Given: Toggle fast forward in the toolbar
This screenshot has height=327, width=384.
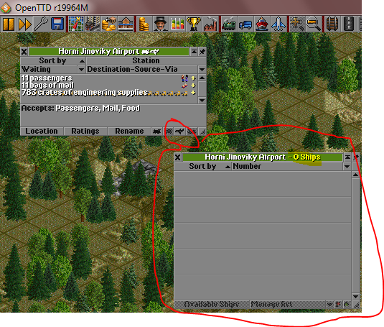Looking at the screenshot, I should 24,24.
